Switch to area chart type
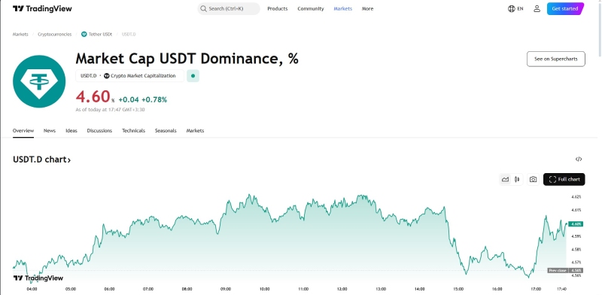Image resolution: width=602 pixels, height=295 pixels. tap(505, 179)
